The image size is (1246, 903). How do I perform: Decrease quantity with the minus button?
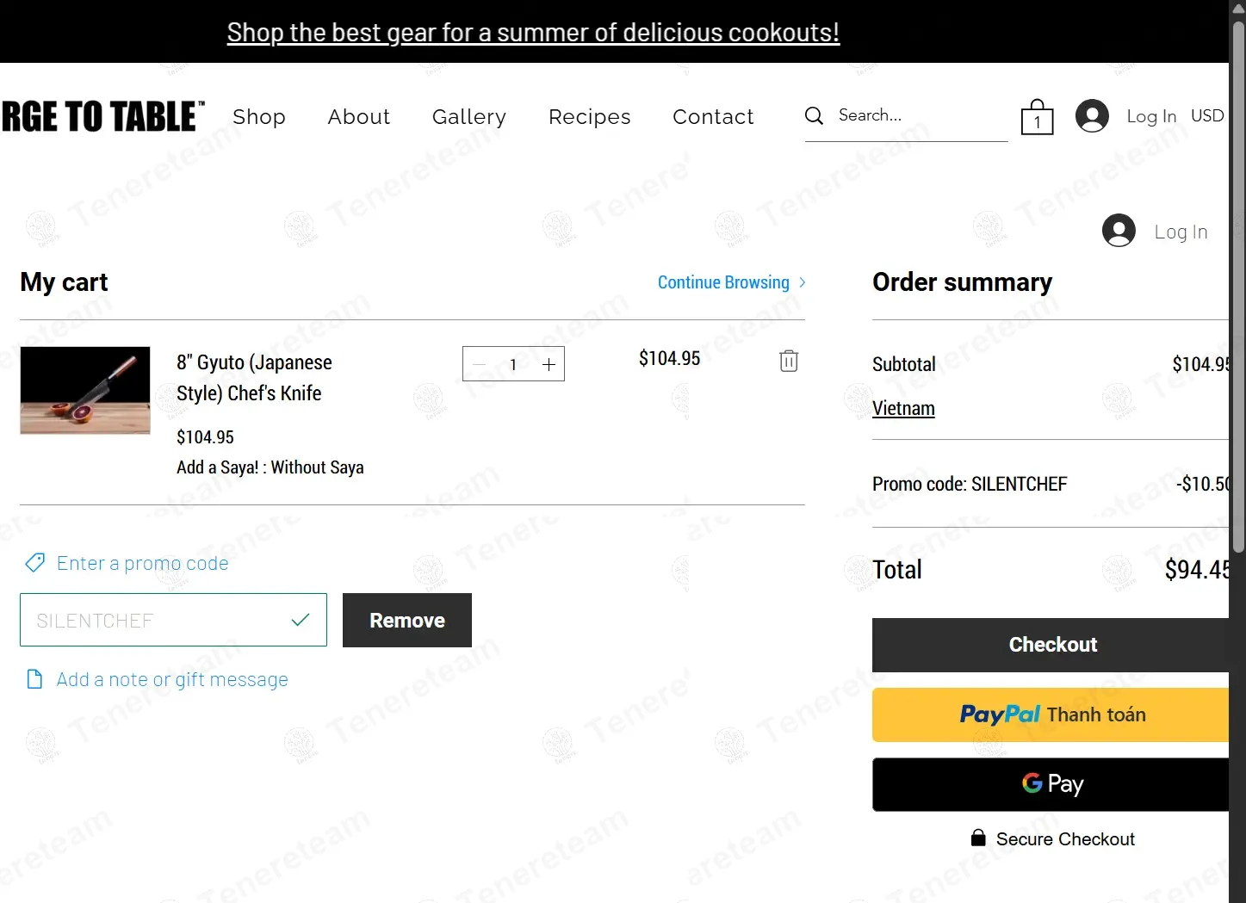point(480,364)
